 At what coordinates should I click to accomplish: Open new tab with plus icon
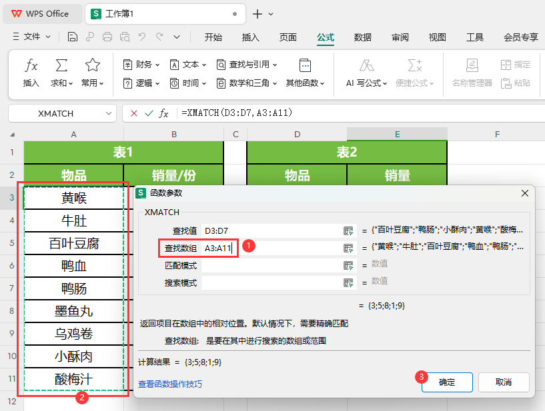(257, 14)
